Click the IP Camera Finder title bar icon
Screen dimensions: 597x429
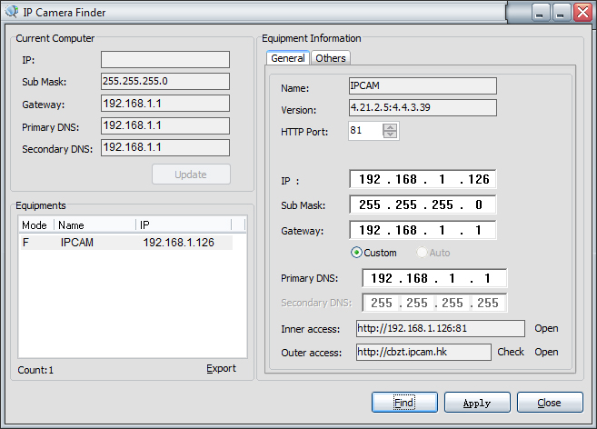coord(12,12)
